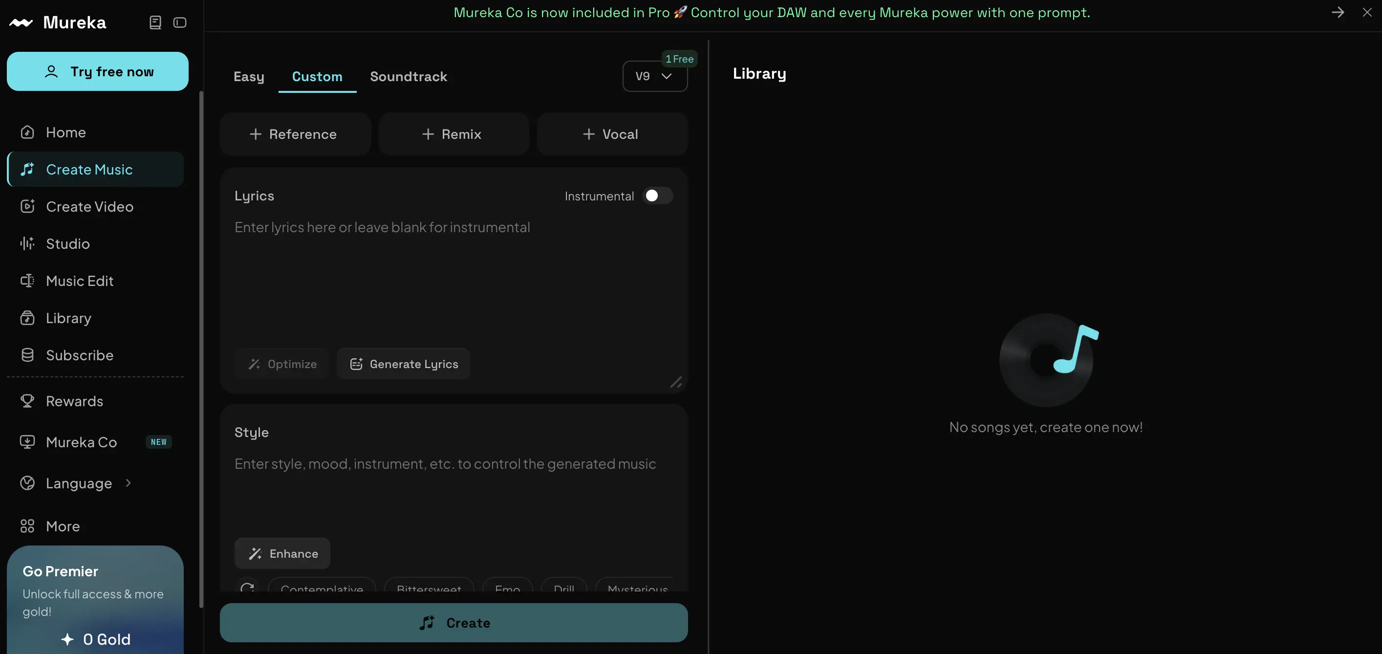1382x654 pixels.
Task: Open the Subscribe page
Action: point(95,355)
